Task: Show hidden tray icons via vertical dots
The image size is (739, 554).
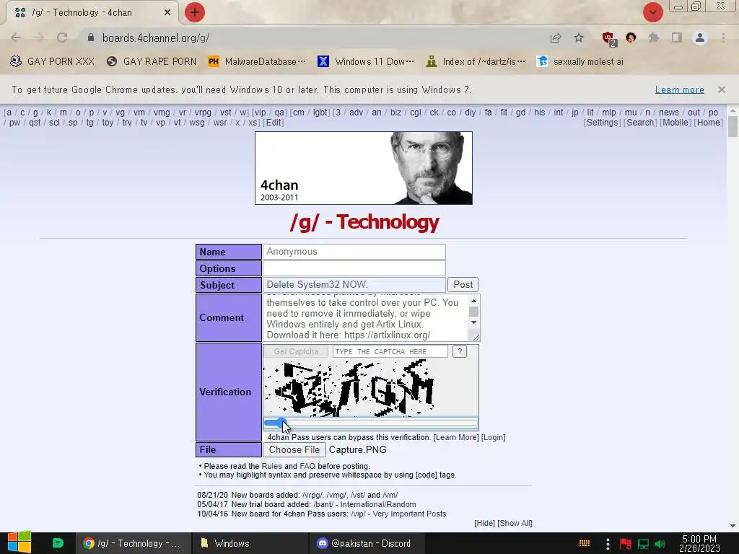Action: click(x=608, y=544)
